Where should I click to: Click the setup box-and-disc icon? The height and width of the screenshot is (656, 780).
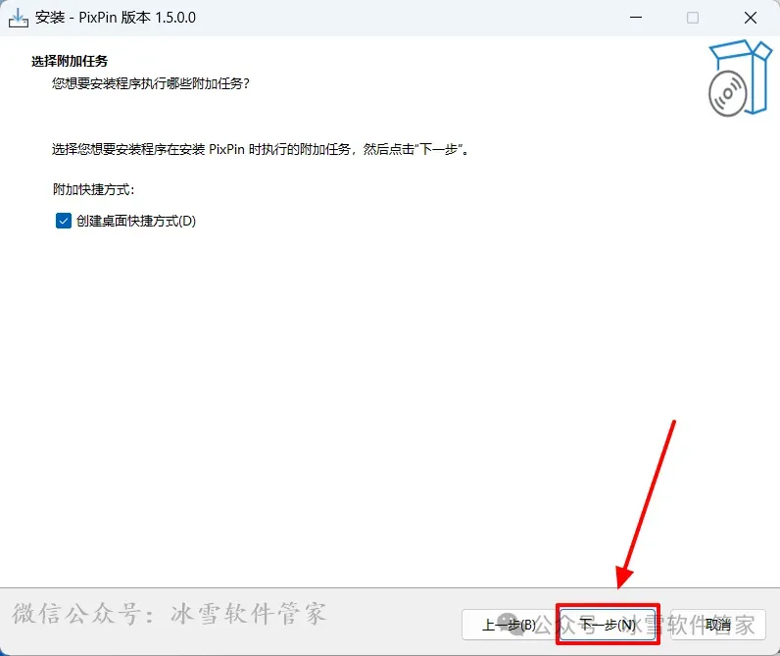click(x=740, y=78)
